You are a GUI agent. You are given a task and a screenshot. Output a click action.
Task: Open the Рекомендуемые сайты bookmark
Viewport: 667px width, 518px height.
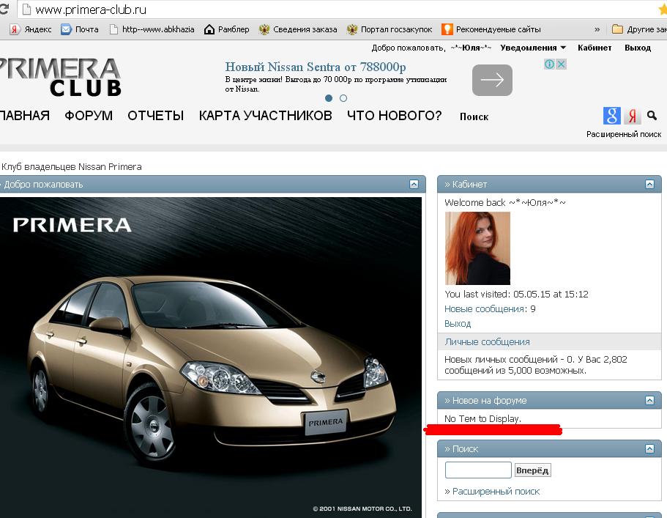click(491, 29)
